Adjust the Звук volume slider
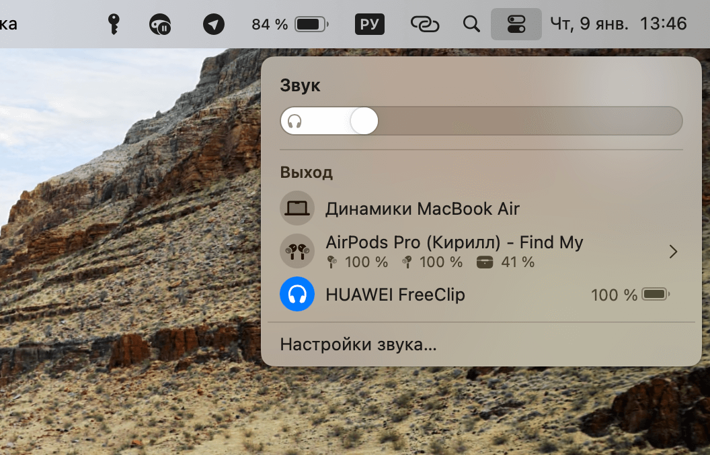 click(364, 121)
